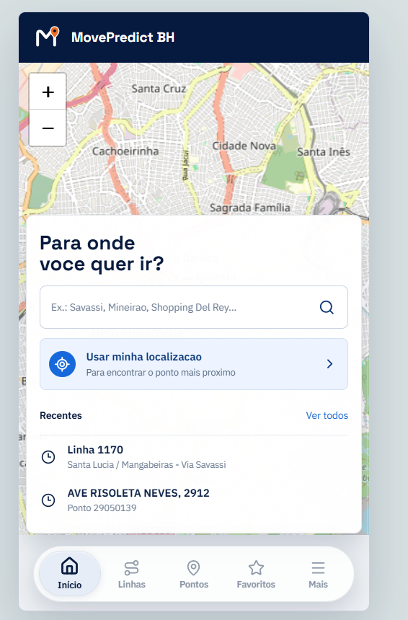
Task: Switch to the Pontos tab
Action: tap(194, 574)
